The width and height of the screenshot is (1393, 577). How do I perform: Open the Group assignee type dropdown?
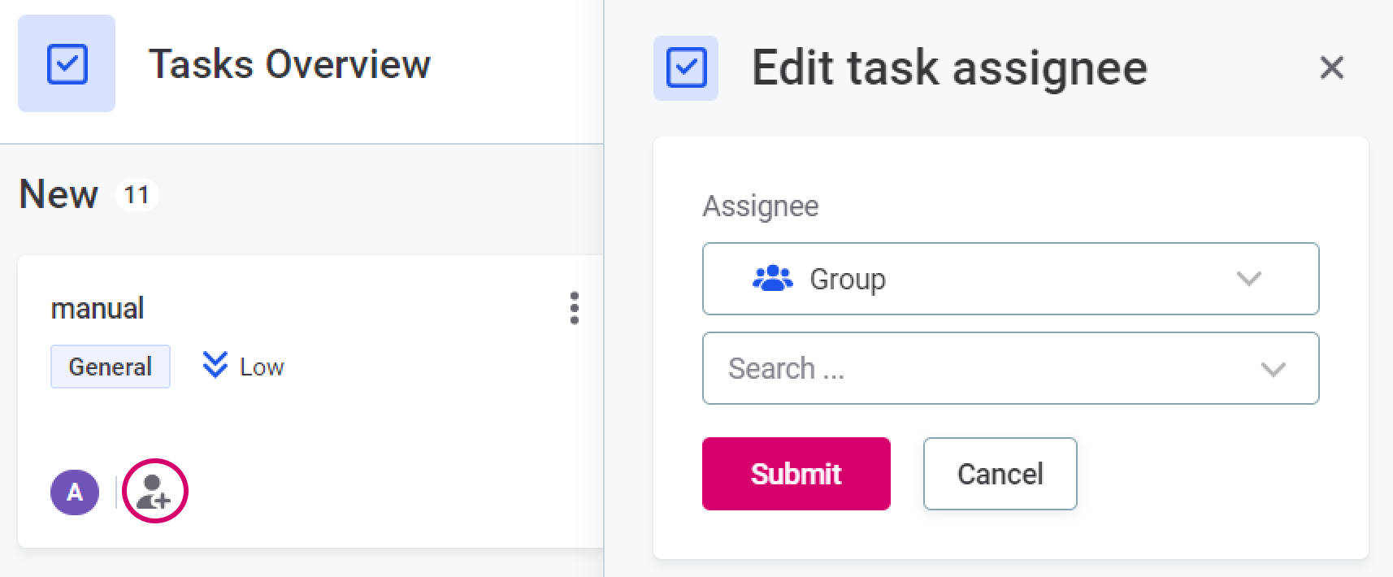tap(1009, 279)
